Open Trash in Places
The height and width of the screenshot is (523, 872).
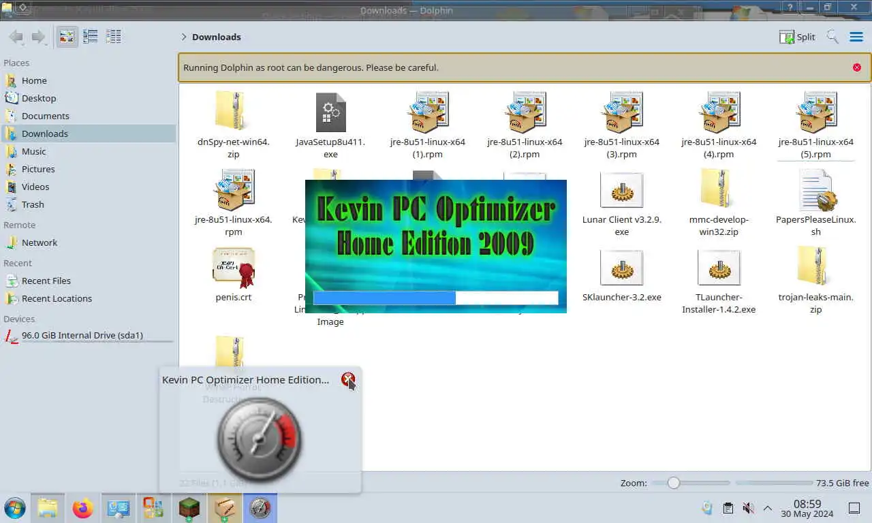point(89,204)
